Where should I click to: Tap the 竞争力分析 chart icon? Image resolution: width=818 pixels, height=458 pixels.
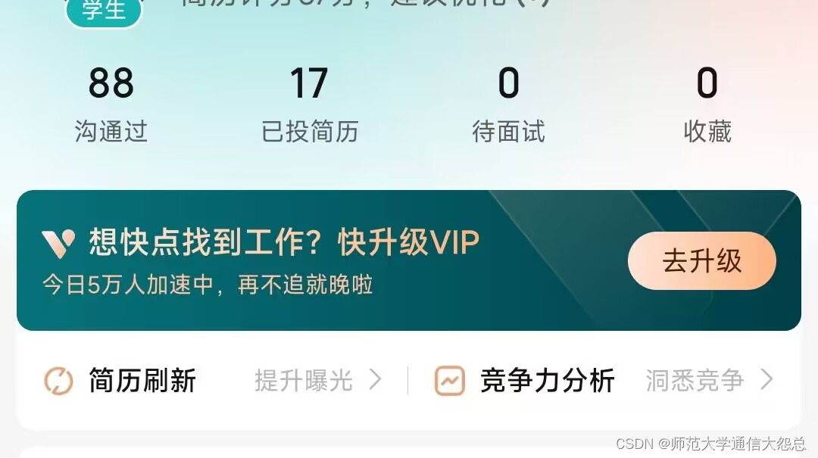click(450, 381)
